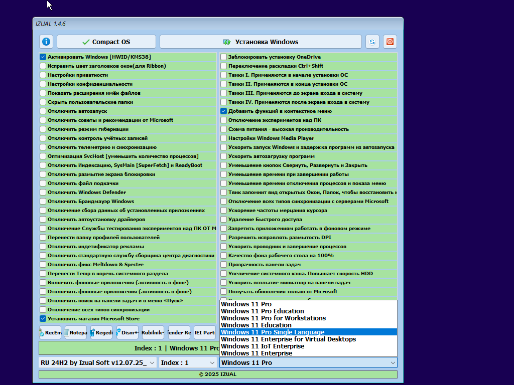
Task: Tick Отключить Windows Defender checkbox
Action: 43,192
